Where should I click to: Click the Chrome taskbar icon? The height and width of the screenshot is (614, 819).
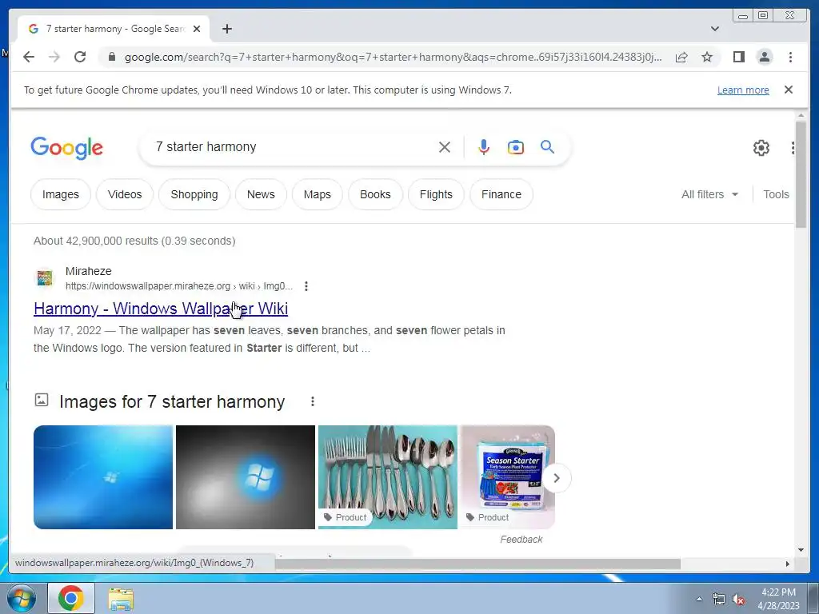71,598
